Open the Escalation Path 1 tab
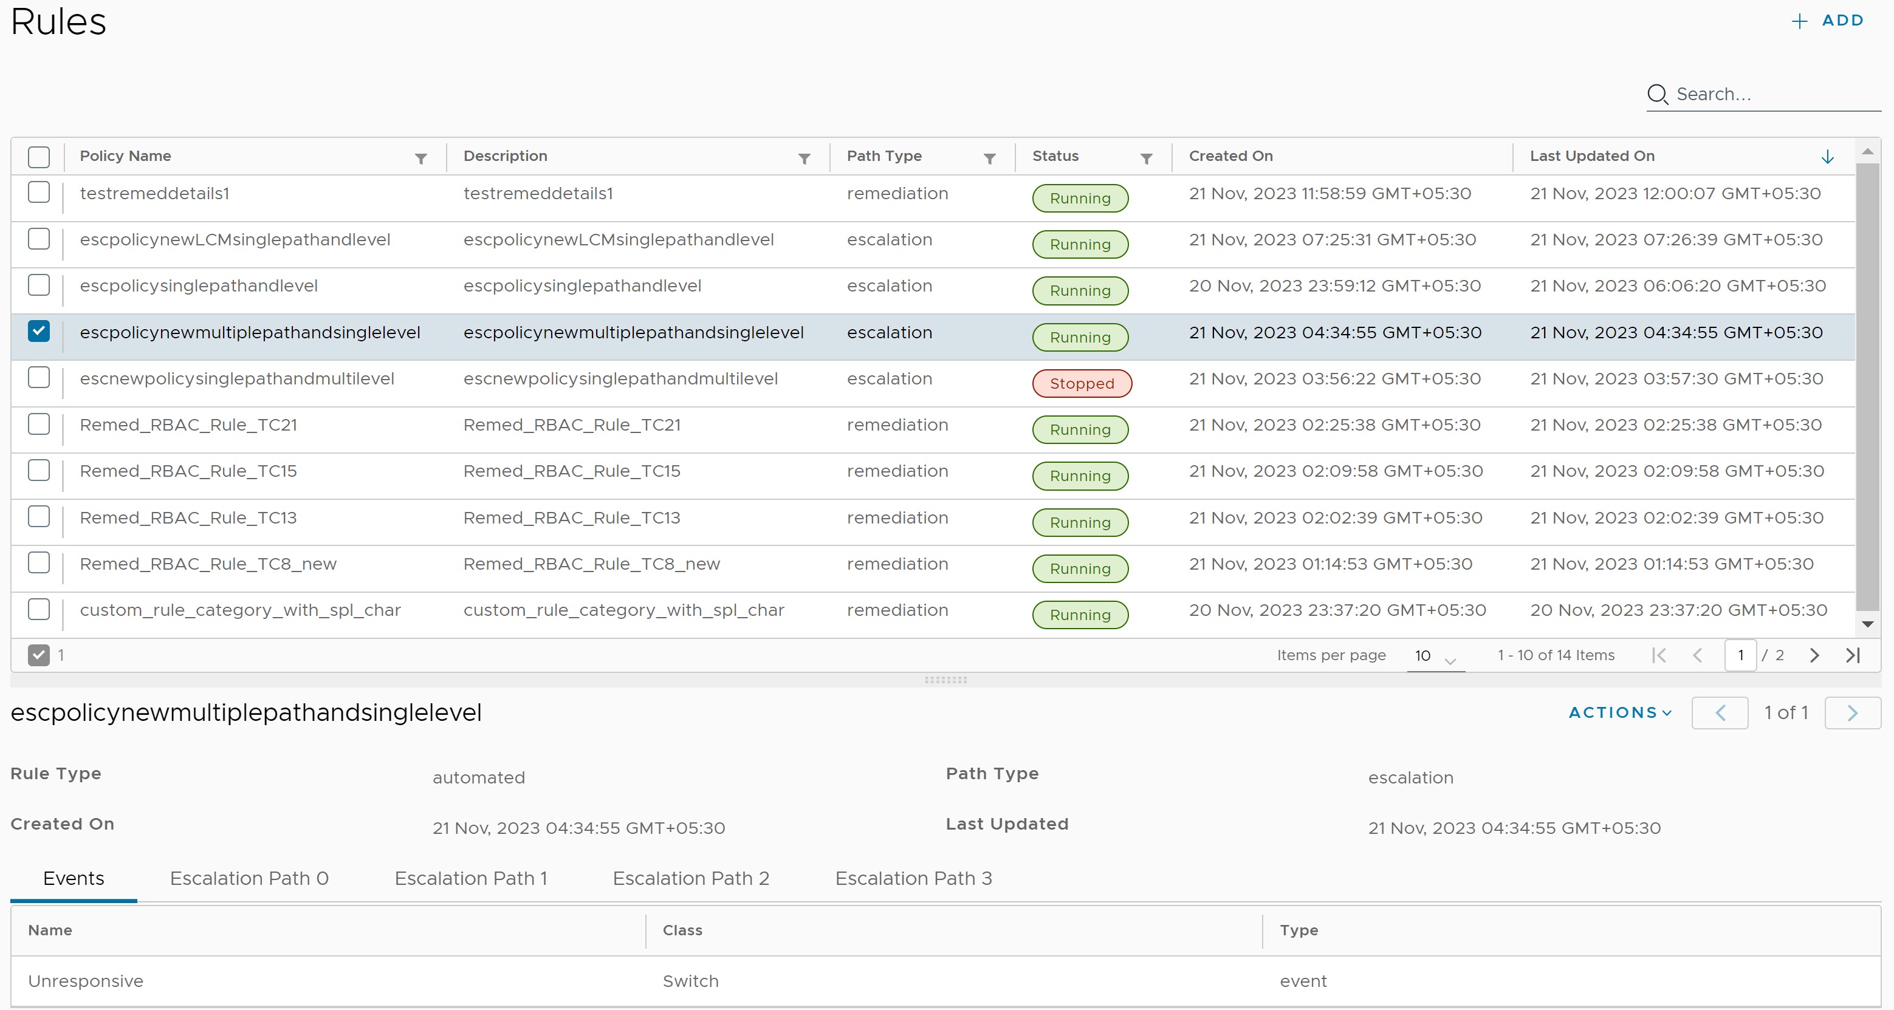Viewport: 1894px width, 1010px height. coord(470,878)
